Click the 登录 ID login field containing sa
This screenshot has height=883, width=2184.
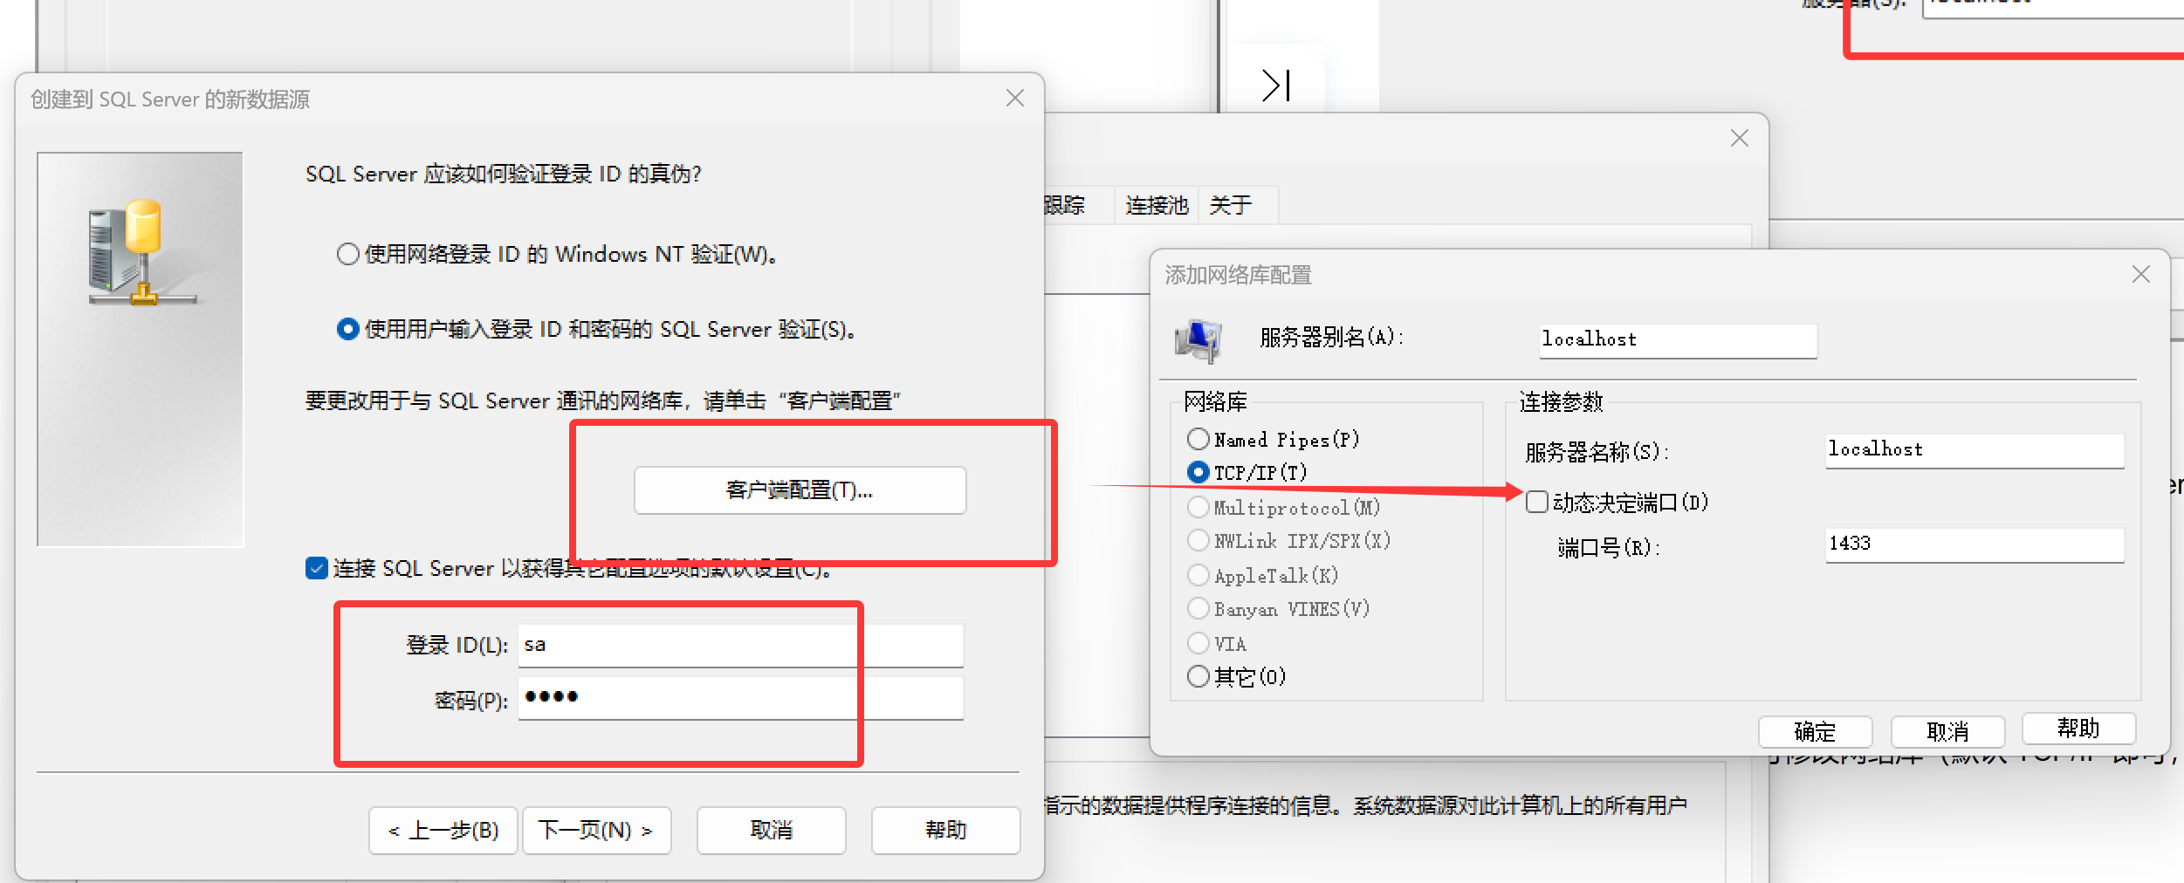coord(740,646)
